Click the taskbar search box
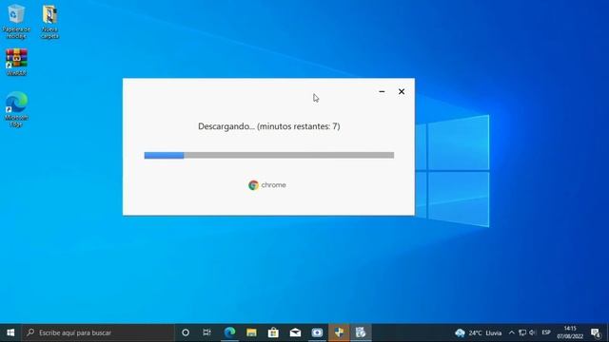The height and width of the screenshot is (342, 609). click(x=97, y=332)
